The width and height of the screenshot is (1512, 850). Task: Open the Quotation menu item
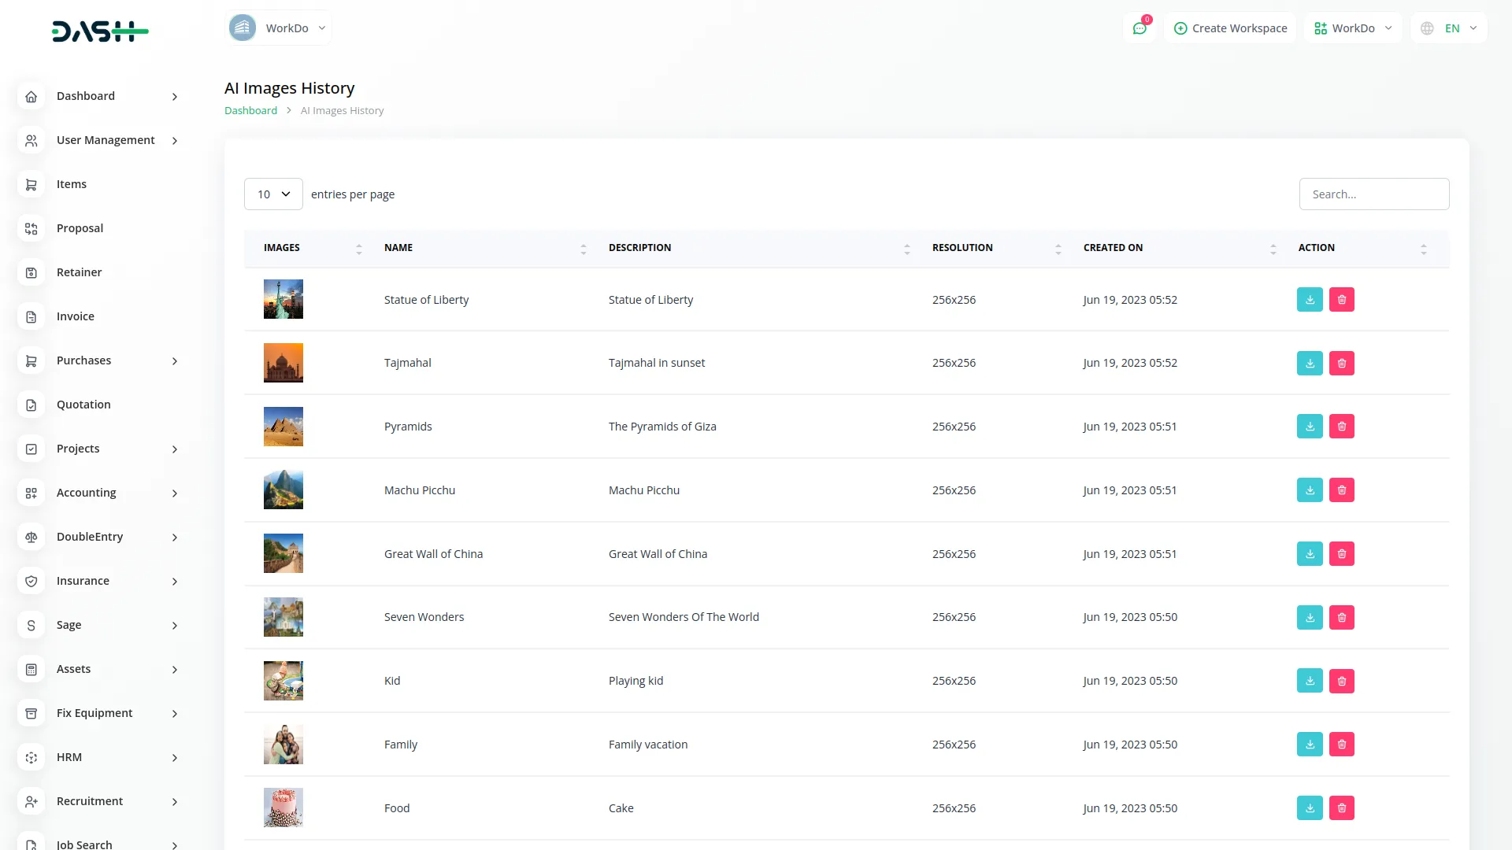click(83, 405)
